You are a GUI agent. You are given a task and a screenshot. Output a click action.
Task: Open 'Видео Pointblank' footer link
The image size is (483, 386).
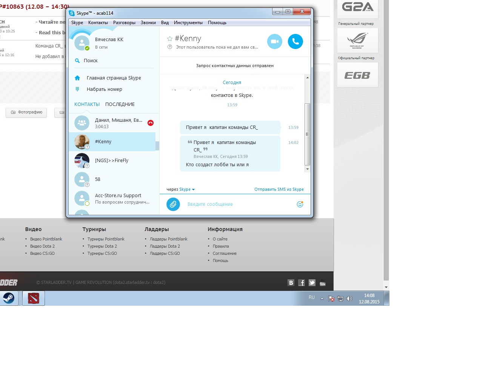pyautogui.click(x=46, y=239)
